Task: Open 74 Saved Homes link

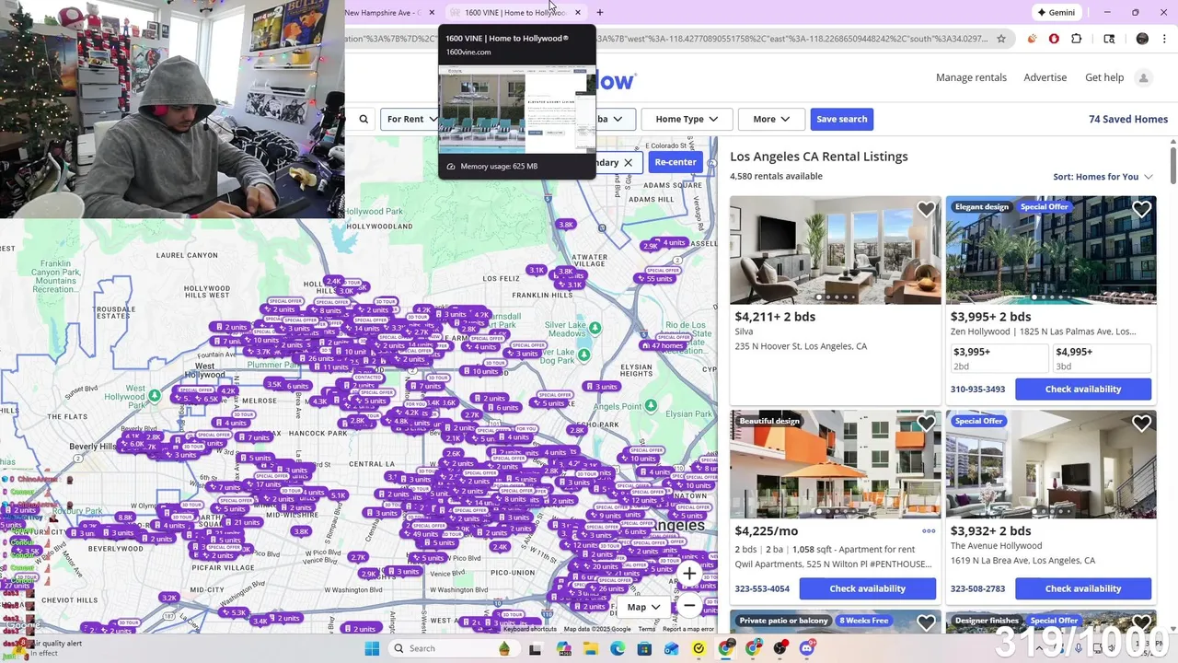Action: click(1128, 119)
